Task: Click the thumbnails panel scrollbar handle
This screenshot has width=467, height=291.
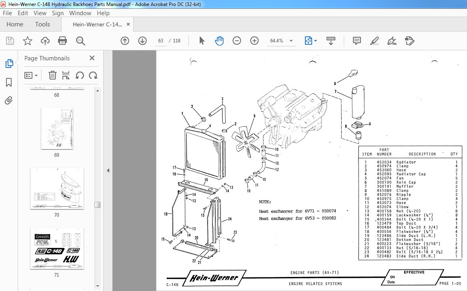Action: (97, 205)
